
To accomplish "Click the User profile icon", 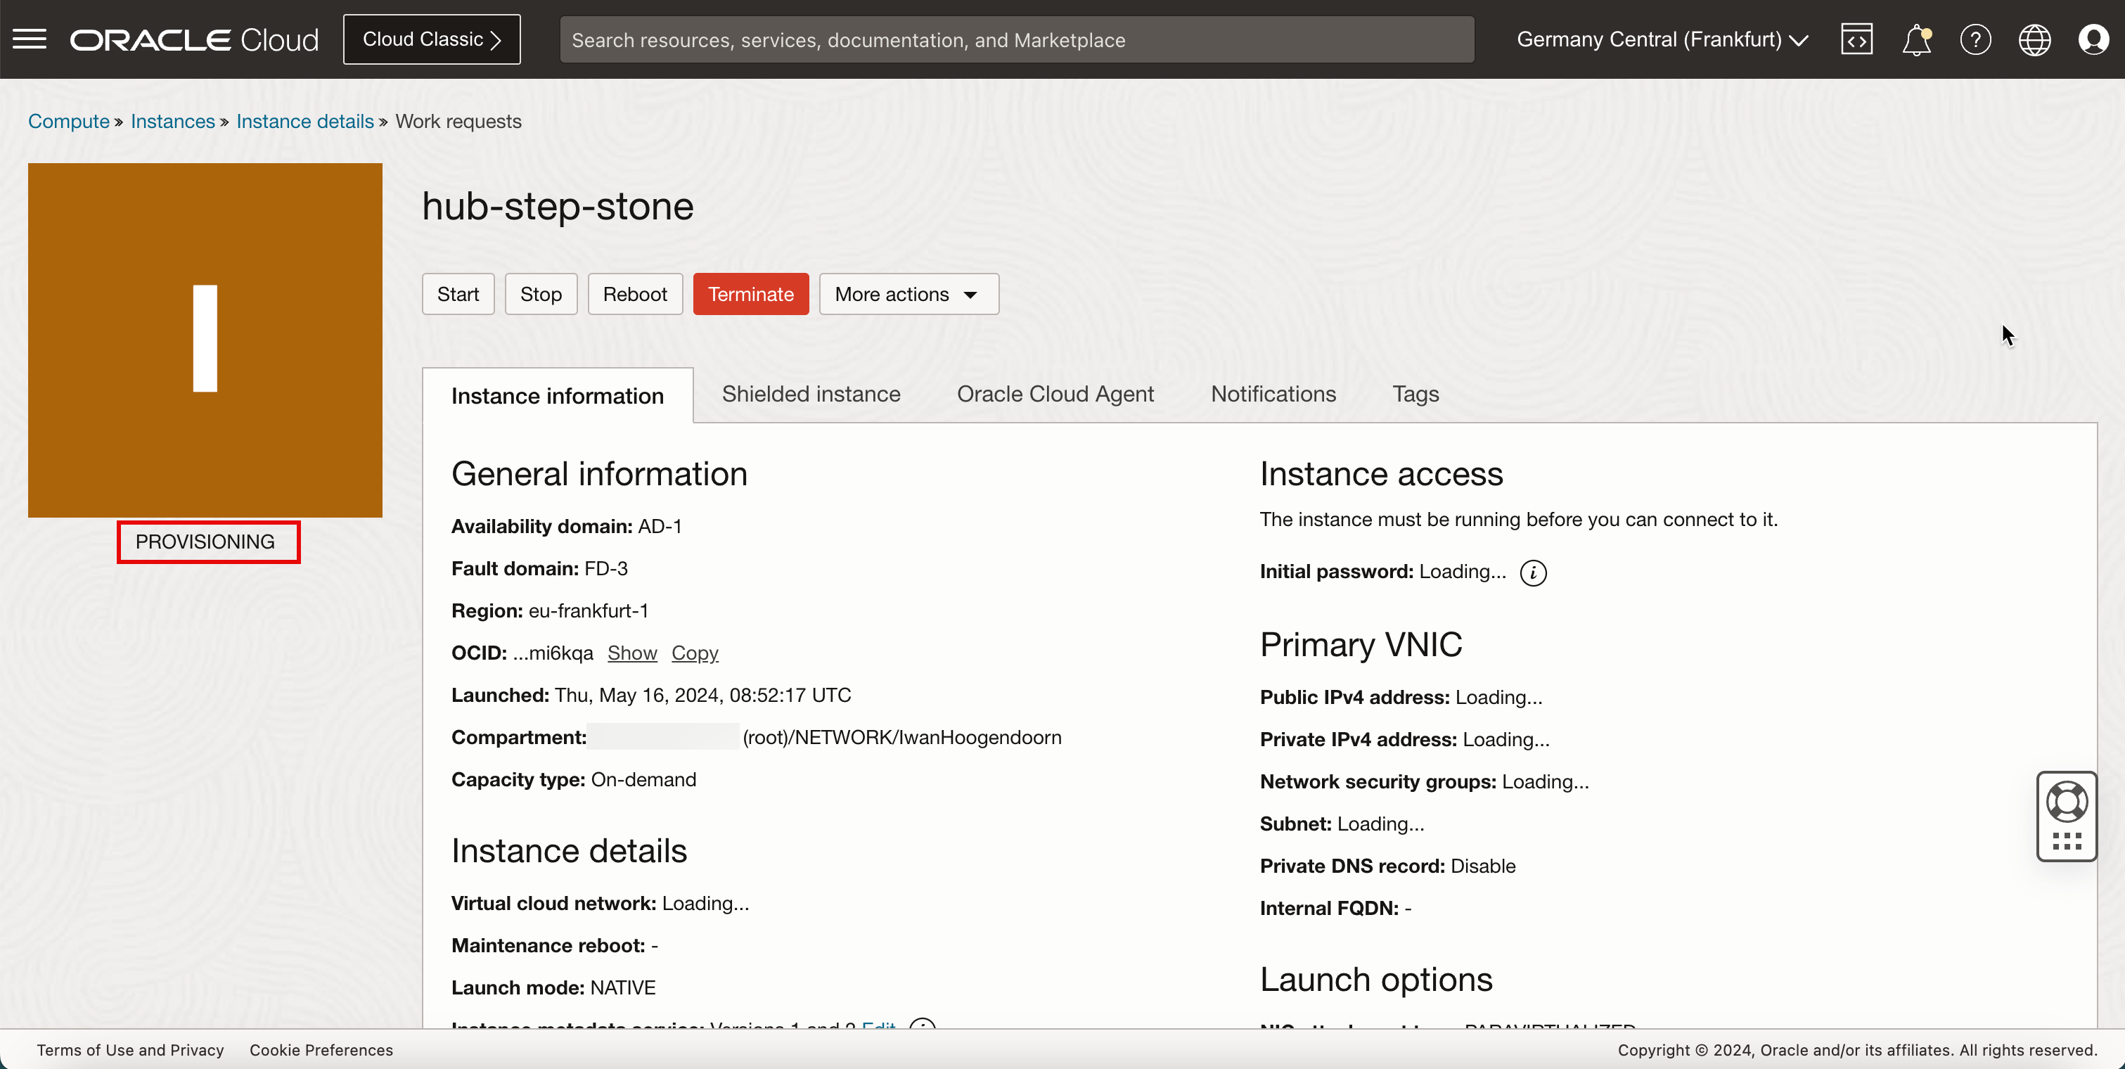I will (2095, 39).
